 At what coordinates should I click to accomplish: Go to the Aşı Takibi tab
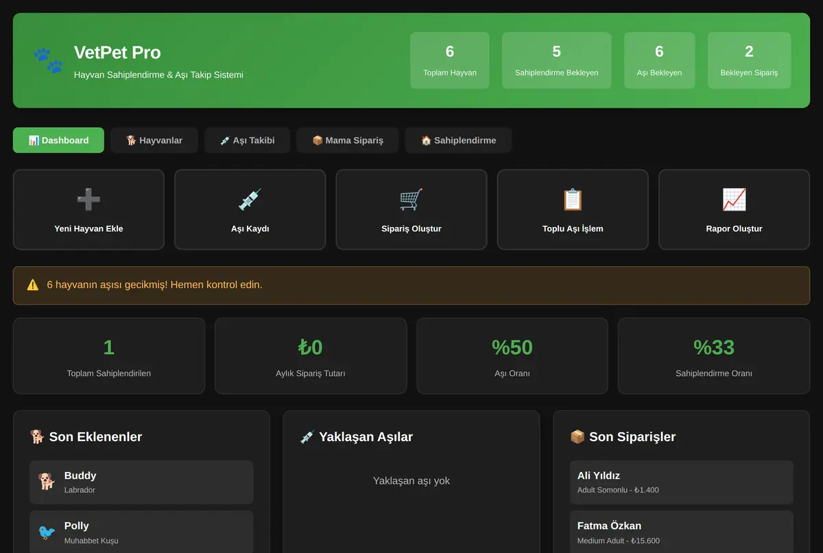pyautogui.click(x=247, y=140)
